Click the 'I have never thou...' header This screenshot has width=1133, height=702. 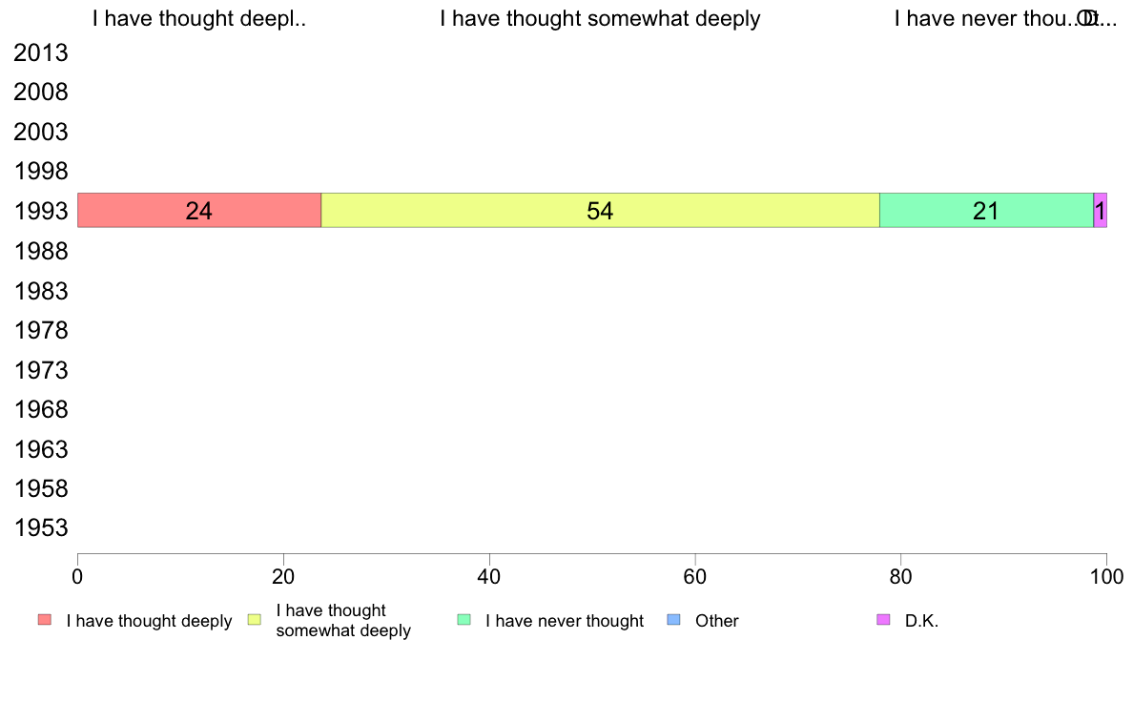(x=986, y=19)
